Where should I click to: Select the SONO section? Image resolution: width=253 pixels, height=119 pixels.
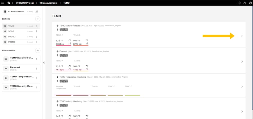pos(11,31)
